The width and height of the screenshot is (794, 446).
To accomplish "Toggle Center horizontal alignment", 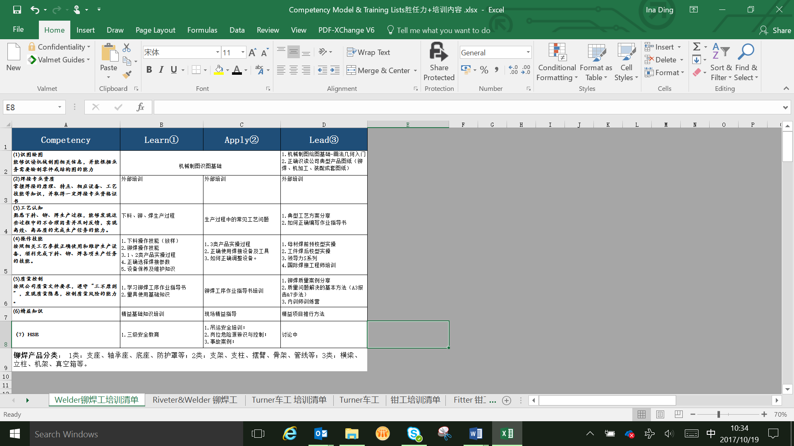I will click(294, 70).
